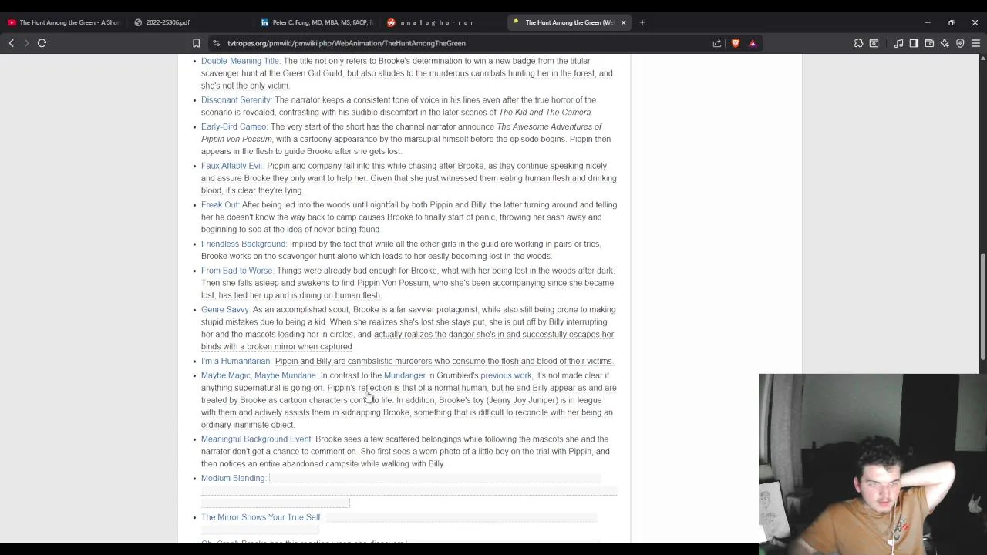
Task: Open the Freak Out trope link
Action: [220, 204]
